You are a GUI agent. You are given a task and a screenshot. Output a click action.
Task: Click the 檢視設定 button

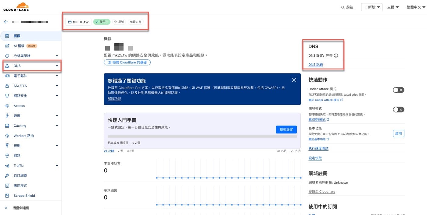click(x=286, y=129)
